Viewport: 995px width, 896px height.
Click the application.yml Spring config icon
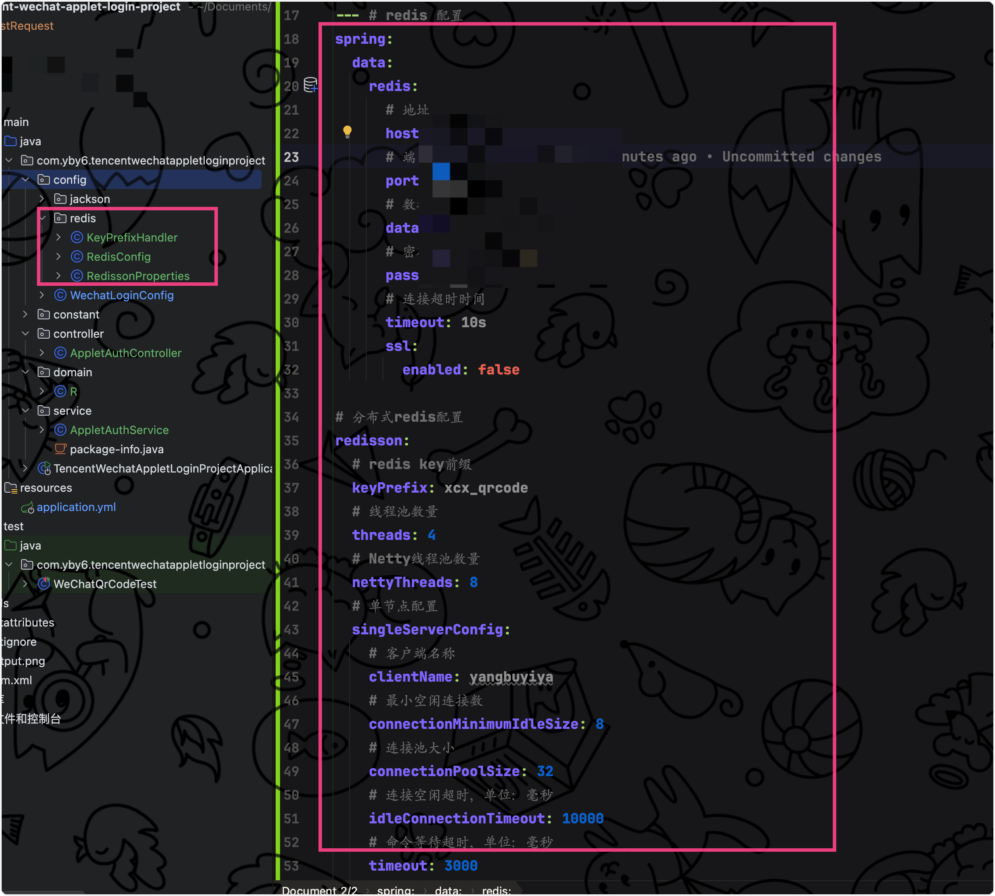[x=28, y=507]
